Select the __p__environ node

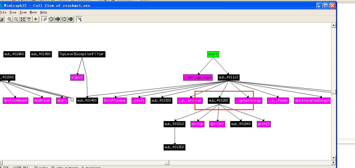190,100
